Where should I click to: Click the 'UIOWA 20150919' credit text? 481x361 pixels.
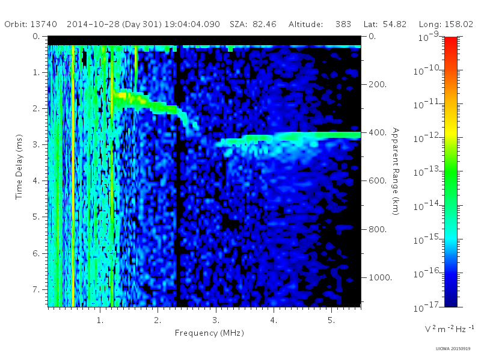pos(453,349)
